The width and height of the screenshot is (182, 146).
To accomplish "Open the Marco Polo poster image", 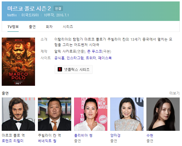I will [x=18, y=62].
